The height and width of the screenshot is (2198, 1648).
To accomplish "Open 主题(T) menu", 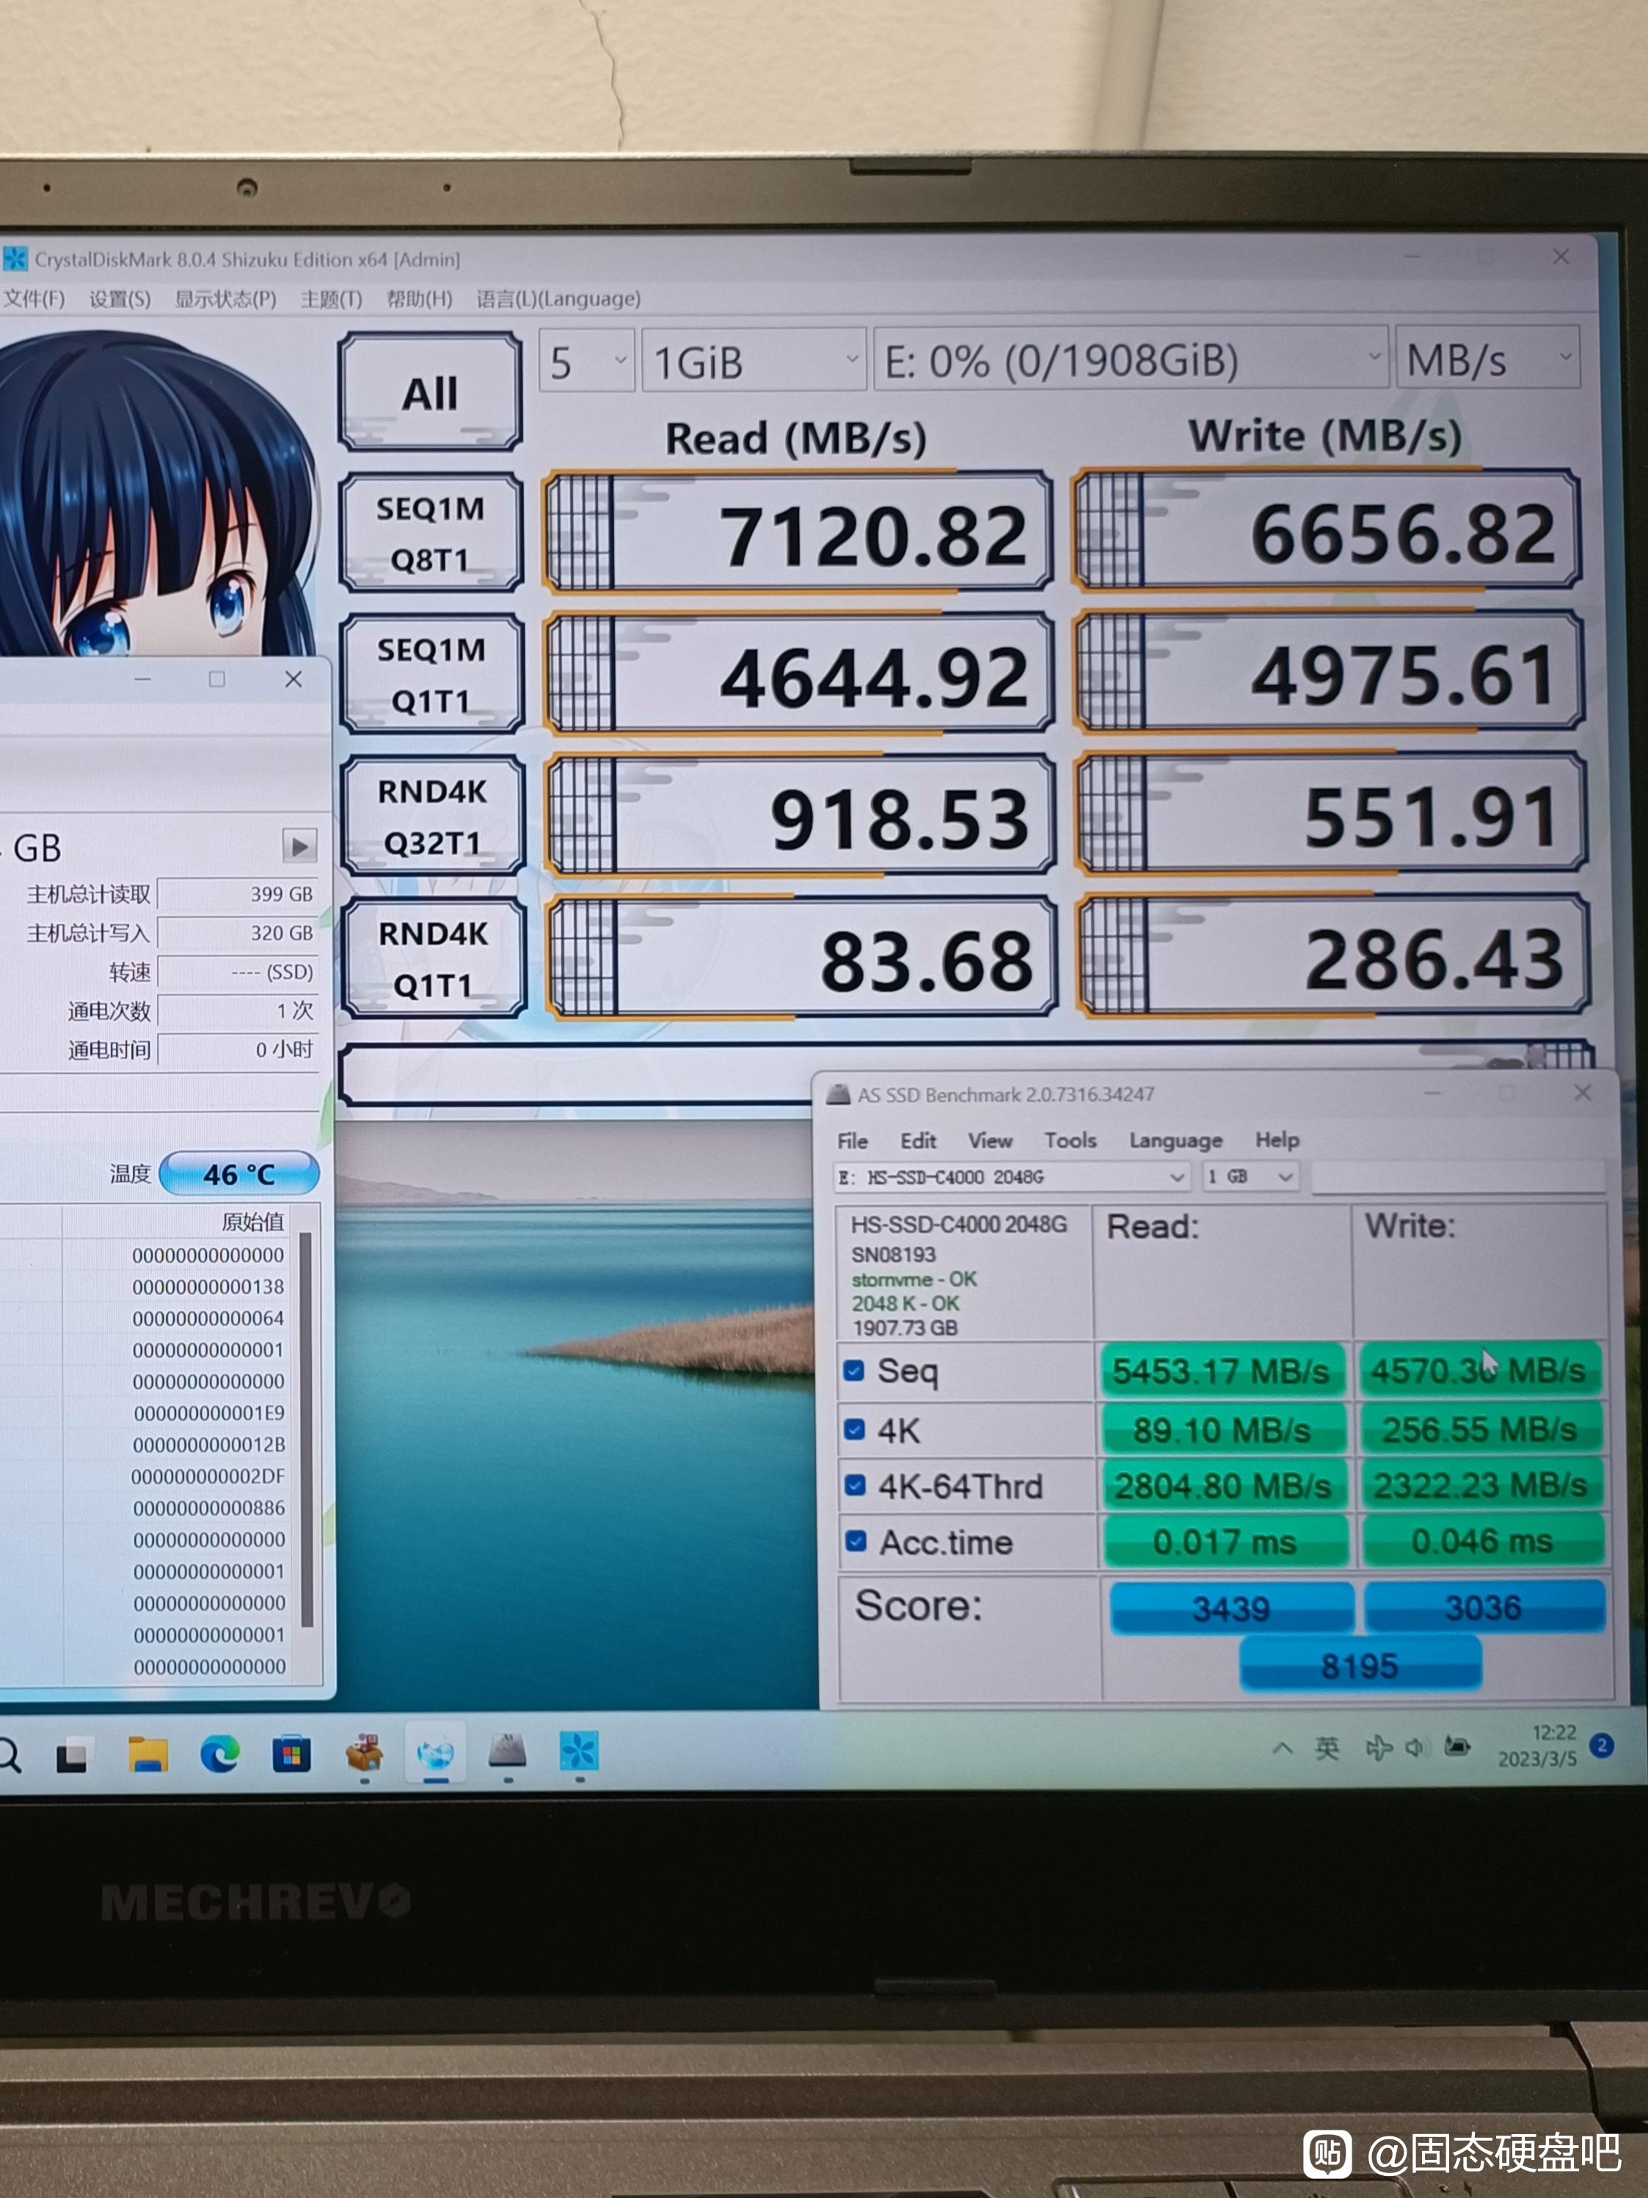I will point(331,299).
